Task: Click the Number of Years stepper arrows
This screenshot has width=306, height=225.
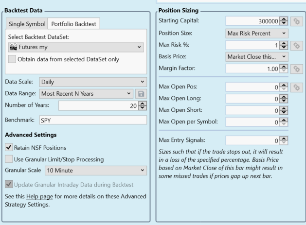Action: (143, 105)
